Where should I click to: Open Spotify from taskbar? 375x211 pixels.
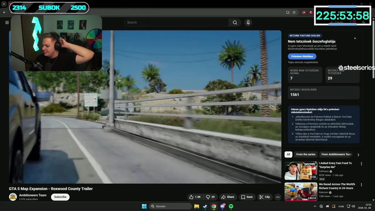(231, 206)
